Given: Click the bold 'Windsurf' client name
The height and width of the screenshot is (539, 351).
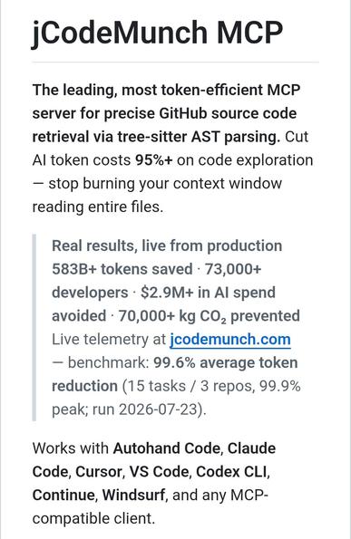Looking at the screenshot, I should click(134, 496).
